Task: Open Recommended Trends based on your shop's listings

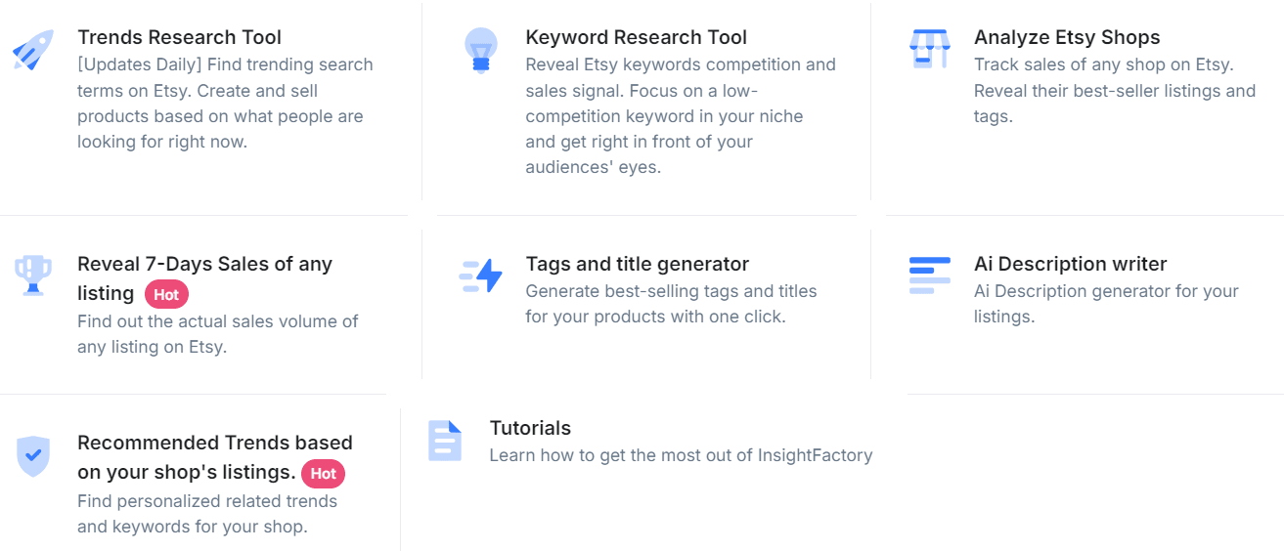Action: [214, 444]
